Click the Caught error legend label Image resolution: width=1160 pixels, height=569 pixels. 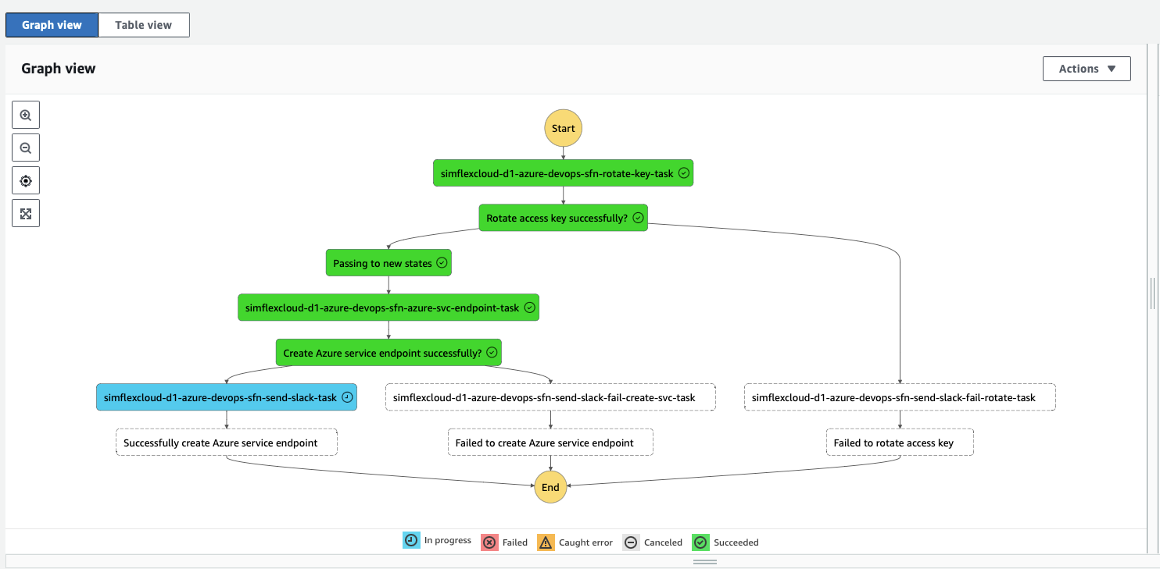tap(585, 542)
